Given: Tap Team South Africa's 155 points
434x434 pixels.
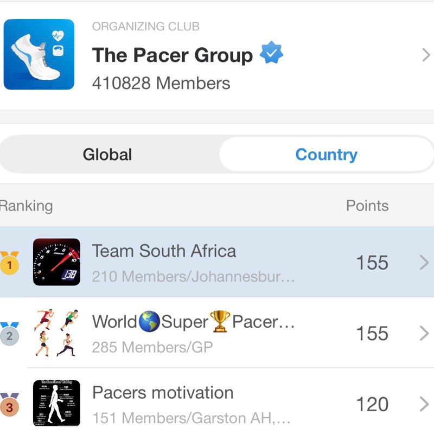Looking at the screenshot, I should (372, 263).
